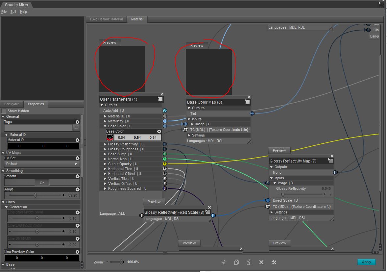Click the Mono F output connector
Viewport: 387px width, 272px height.
tap(335, 172)
